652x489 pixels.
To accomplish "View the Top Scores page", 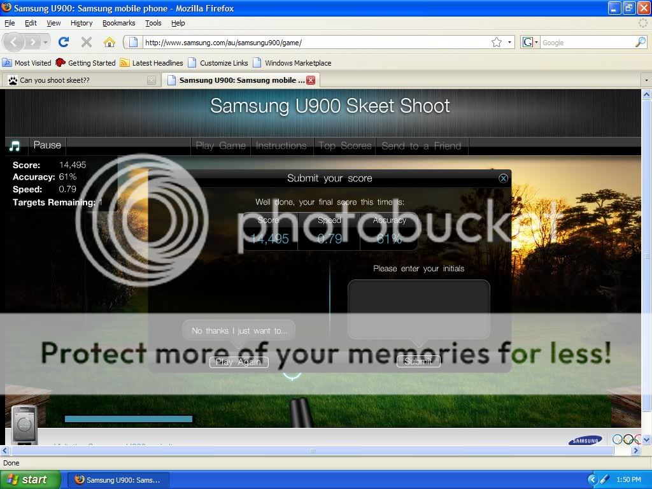I will point(344,146).
